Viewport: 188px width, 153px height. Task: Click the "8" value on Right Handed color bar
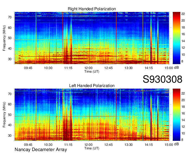(x=182, y=61)
